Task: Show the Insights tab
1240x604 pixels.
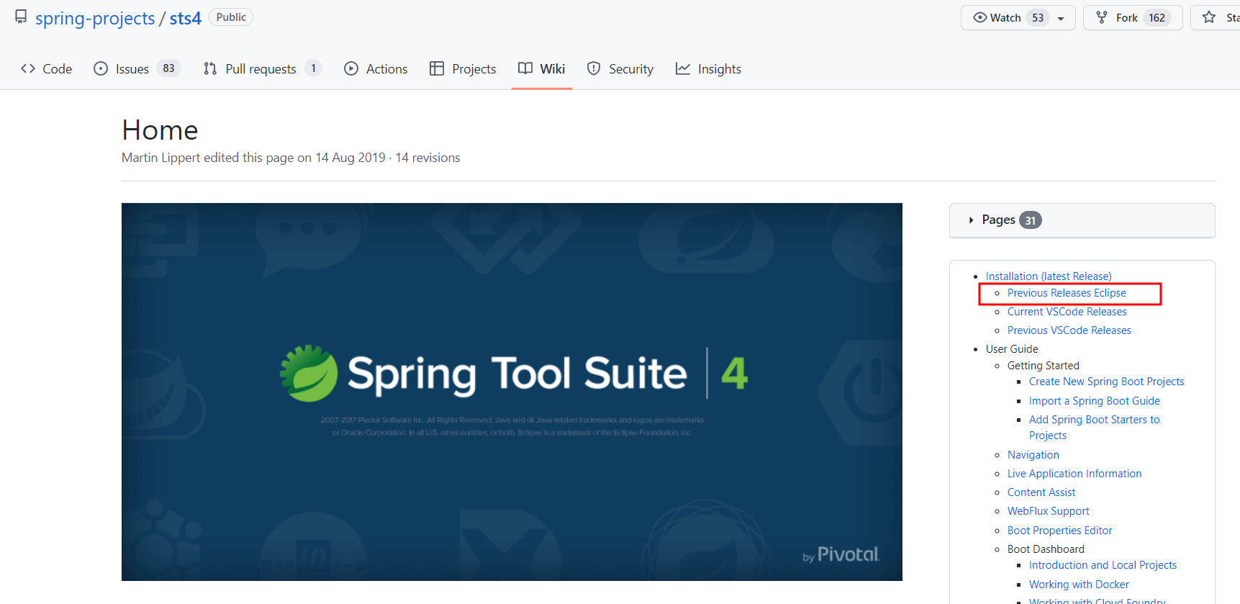Action: tap(708, 68)
